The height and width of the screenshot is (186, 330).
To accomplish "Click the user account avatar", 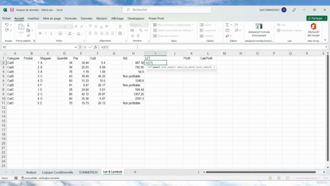I will [x=284, y=10].
